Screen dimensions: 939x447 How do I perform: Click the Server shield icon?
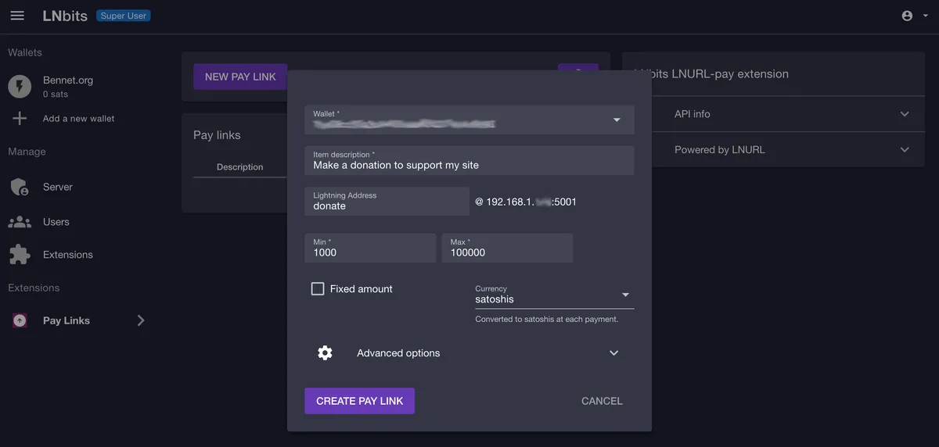20,188
